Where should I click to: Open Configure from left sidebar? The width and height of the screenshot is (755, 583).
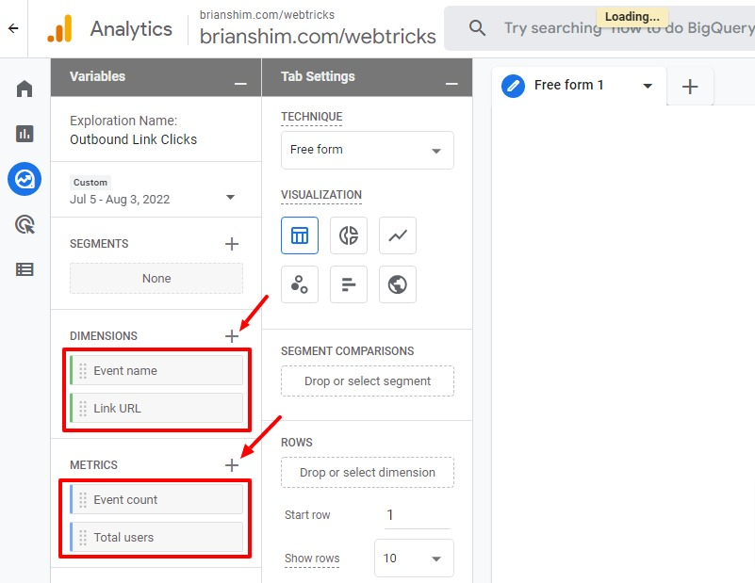pyautogui.click(x=25, y=269)
